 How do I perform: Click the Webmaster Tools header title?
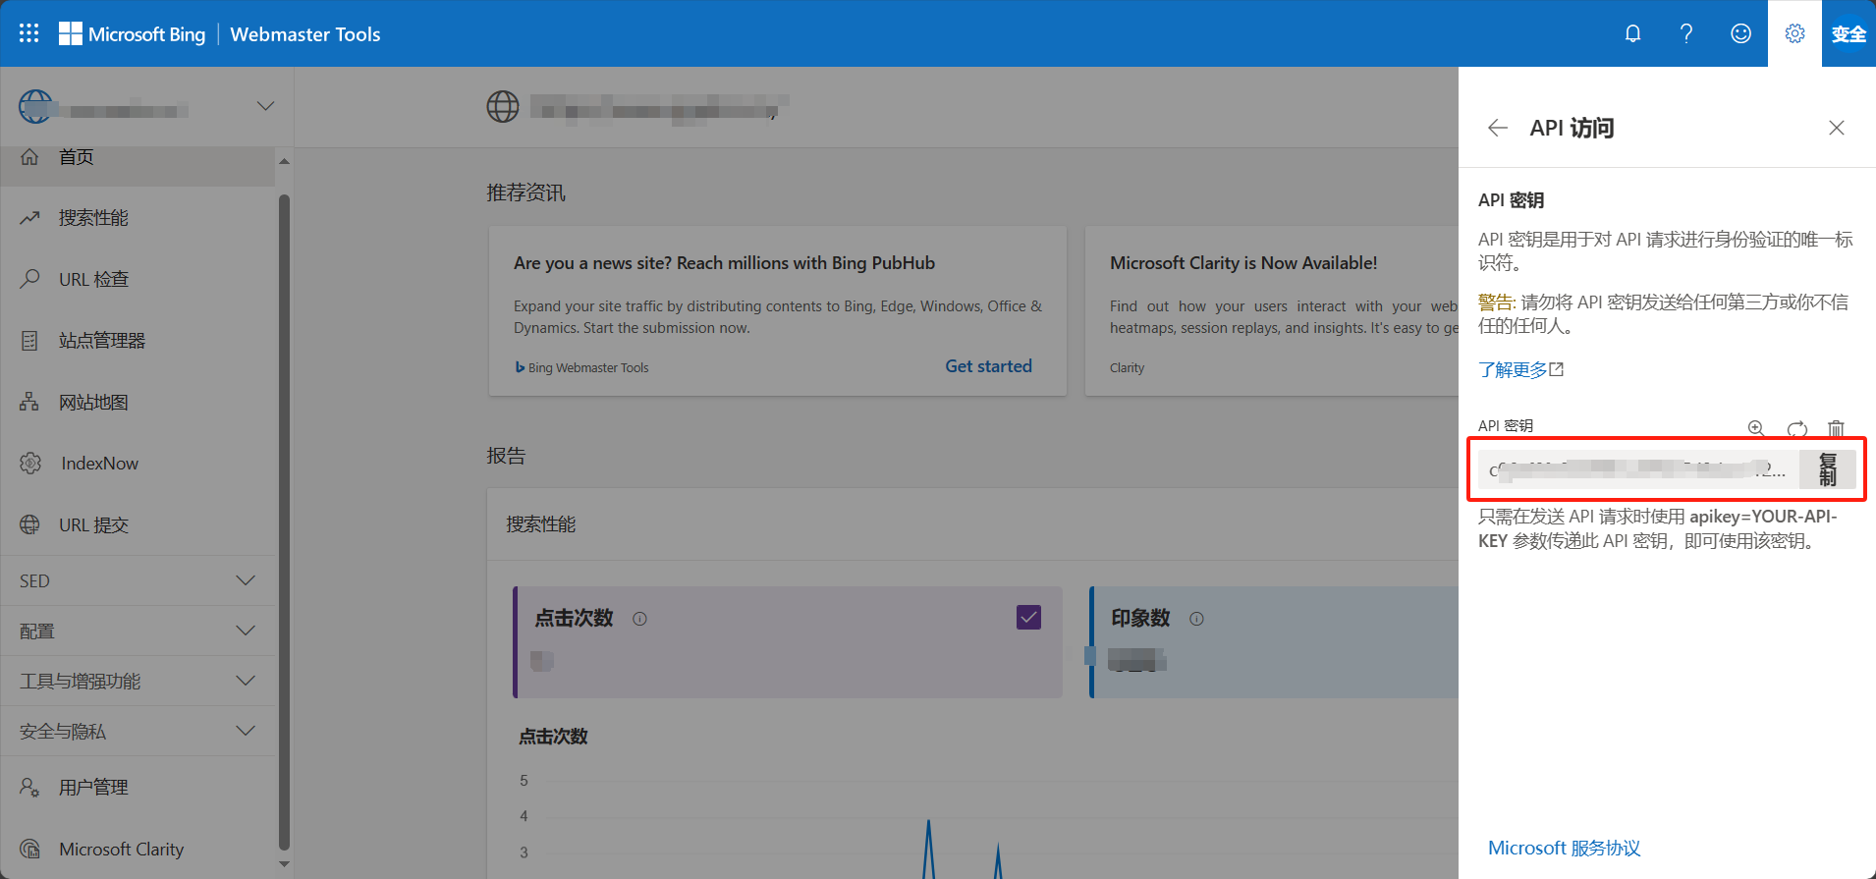click(305, 34)
